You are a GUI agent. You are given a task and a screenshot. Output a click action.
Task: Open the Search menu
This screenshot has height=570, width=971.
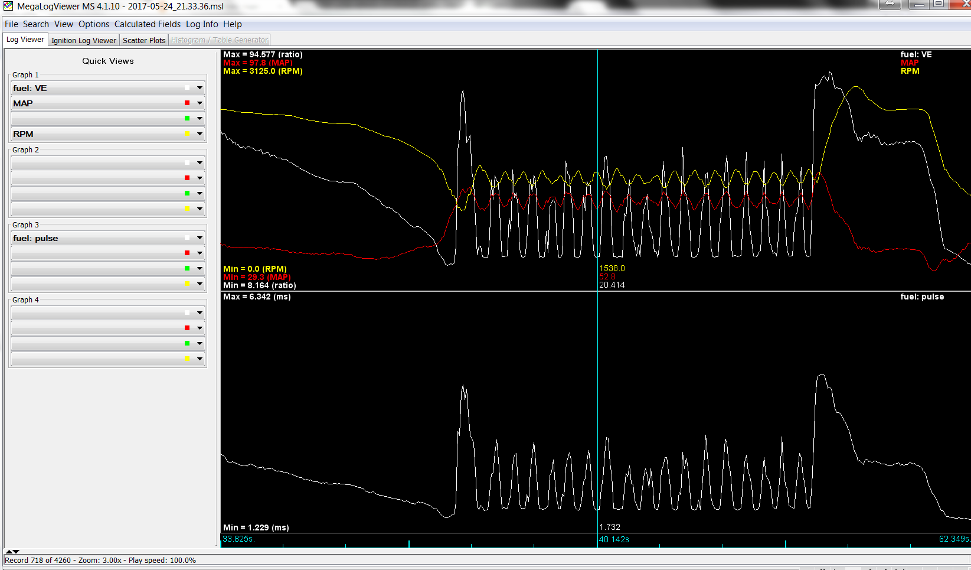pos(36,24)
